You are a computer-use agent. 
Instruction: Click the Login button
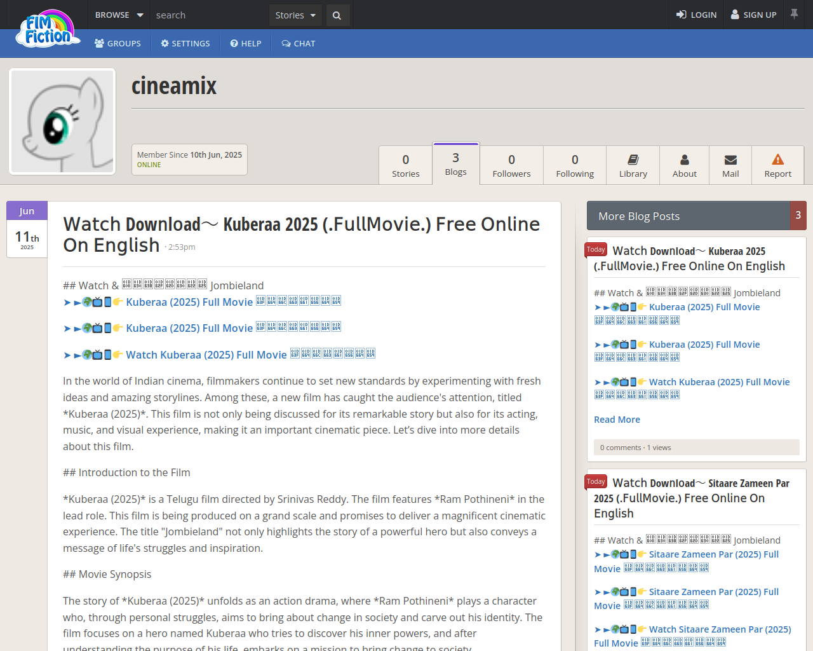(x=696, y=15)
